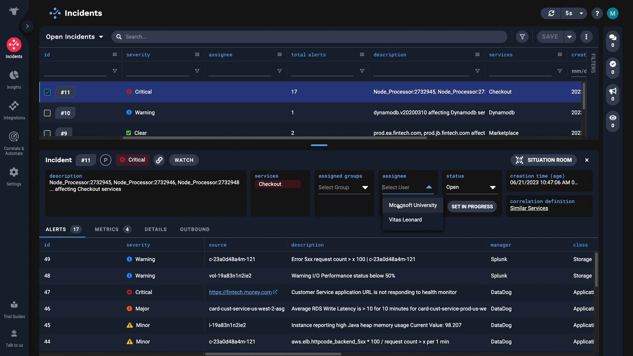The height and width of the screenshot is (356, 633).
Task: Click Talk to us support icon
Action: [x=14, y=338]
